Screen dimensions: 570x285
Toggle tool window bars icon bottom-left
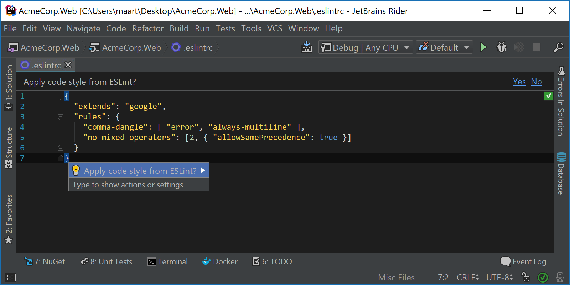click(x=11, y=277)
